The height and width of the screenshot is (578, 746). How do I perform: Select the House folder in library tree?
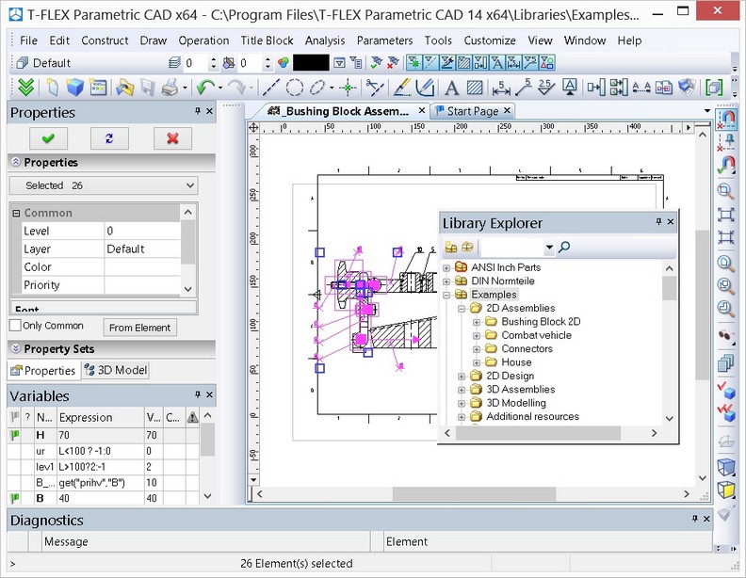click(516, 362)
